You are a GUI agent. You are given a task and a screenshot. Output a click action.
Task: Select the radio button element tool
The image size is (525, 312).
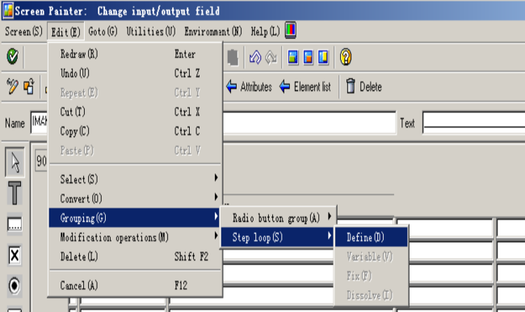[15, 286]
